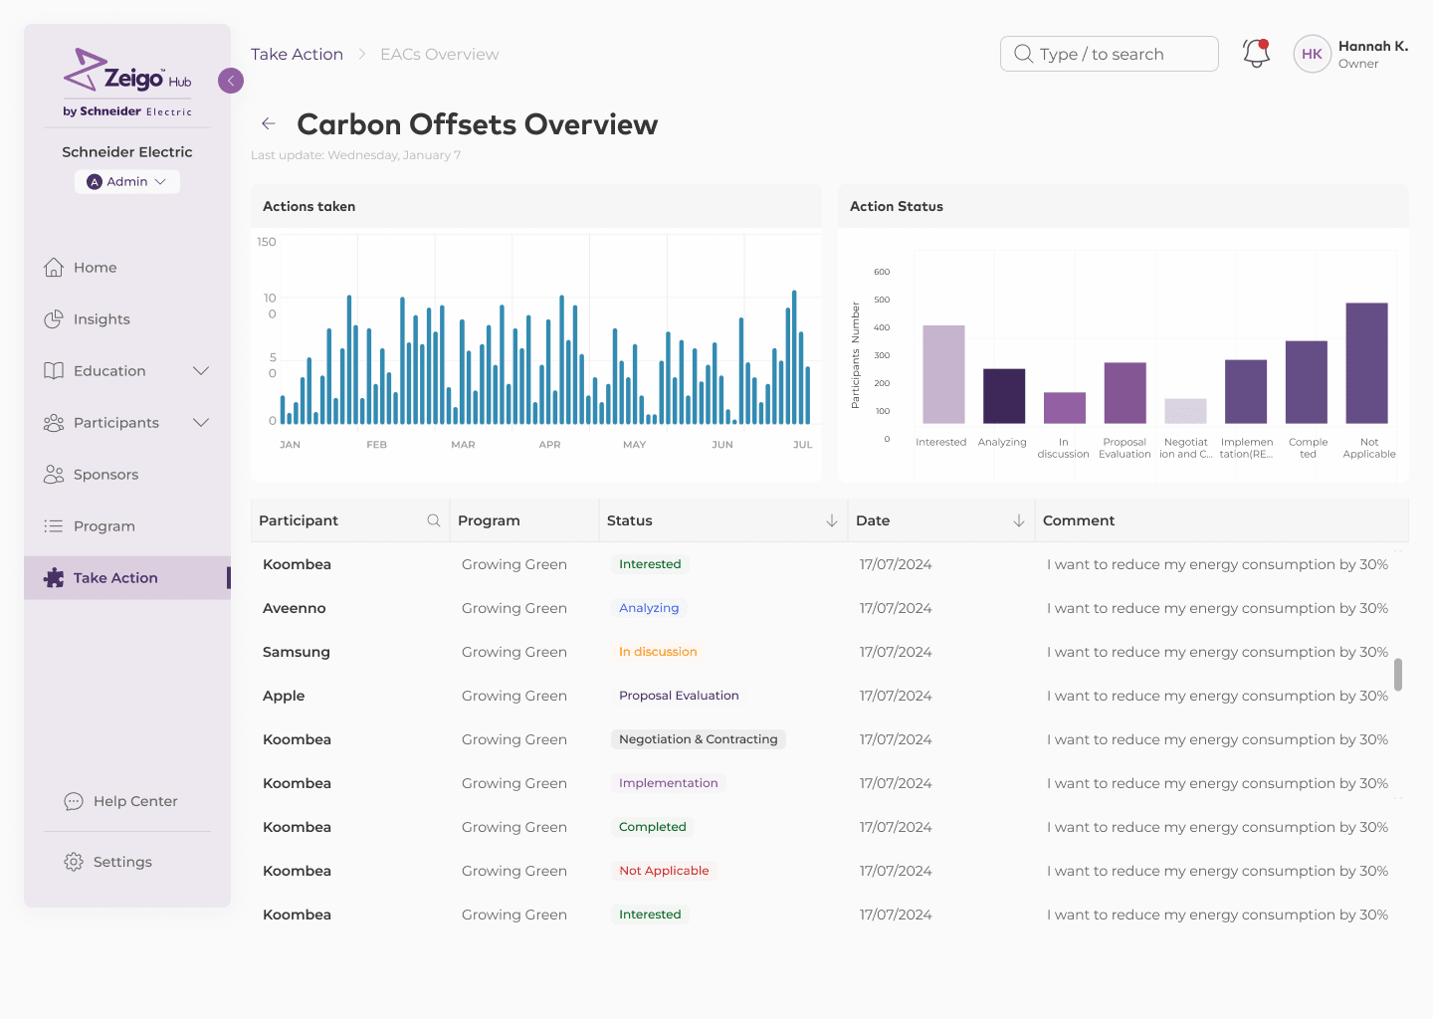
Task: Sort table by Status arrow
Action: coord(832,520)
